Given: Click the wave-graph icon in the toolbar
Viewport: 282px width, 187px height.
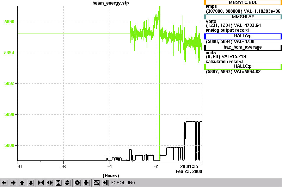Looking at the screenshot, I should pyautogui.click(x=97, y=183).
